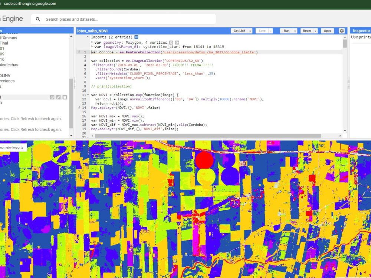Run the script
The height and width of the screenshot is (278, 371).
coord(287,31)
